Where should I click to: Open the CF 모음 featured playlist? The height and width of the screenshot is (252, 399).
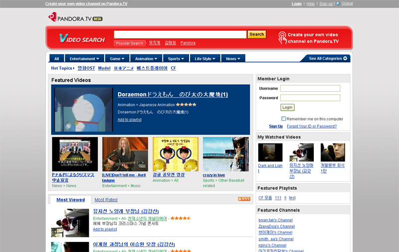tap(265, 198)
